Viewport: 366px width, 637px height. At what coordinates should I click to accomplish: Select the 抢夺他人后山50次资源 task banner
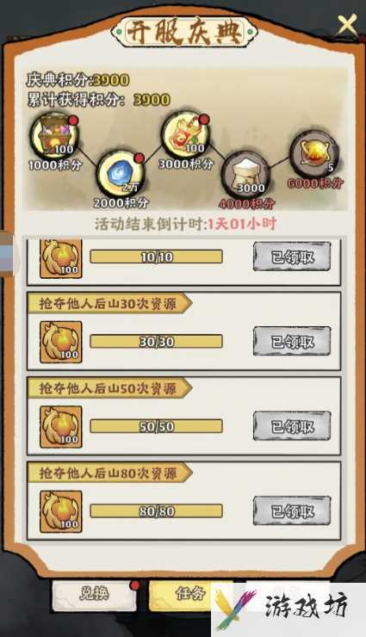(x=109, y=388)
